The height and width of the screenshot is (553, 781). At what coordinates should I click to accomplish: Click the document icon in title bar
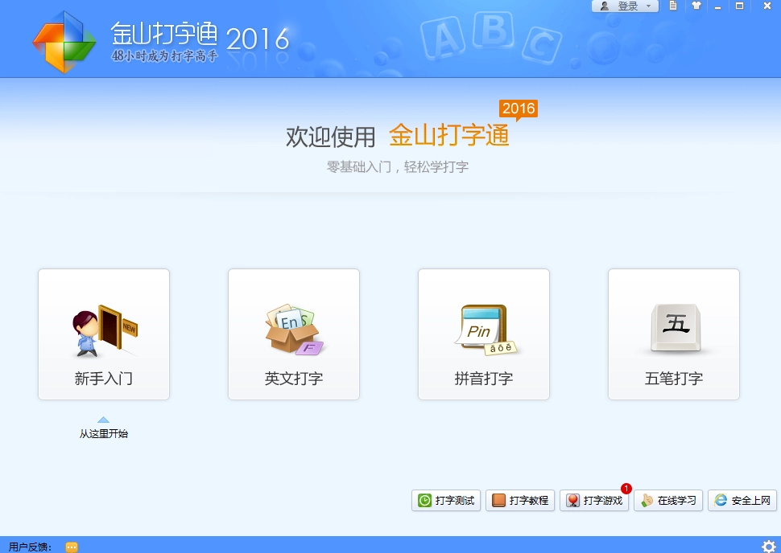(x=674, y=6)
